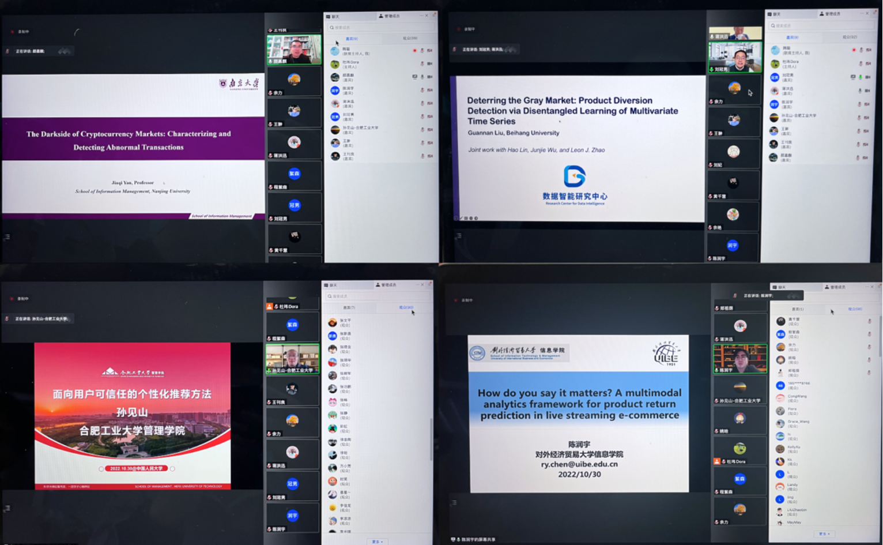Select 观众 audience tab in Beihang meeting panel
The width and height of the screenshot is (883, 545).
[x=849, y=37]
